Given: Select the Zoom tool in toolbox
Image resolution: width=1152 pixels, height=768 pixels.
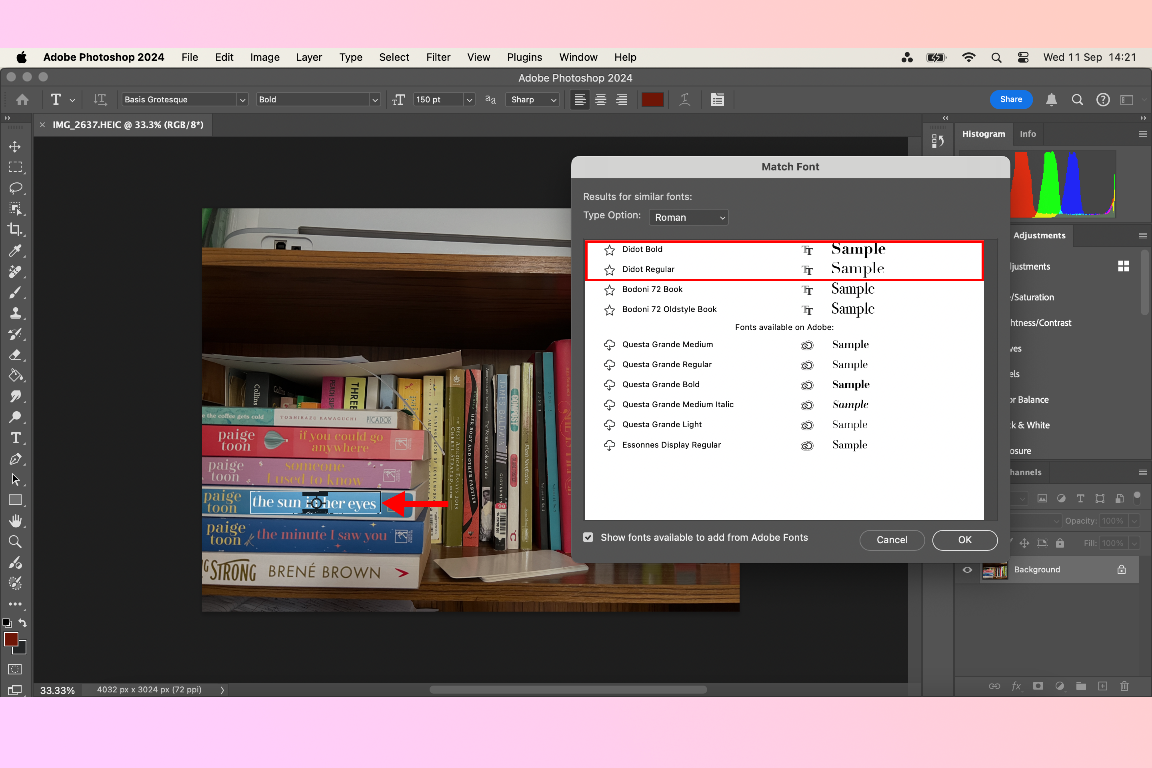Looking at the screenshot, I should (15, 541).
